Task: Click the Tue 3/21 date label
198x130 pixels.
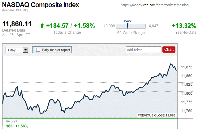Action: [x=9, y=121]
